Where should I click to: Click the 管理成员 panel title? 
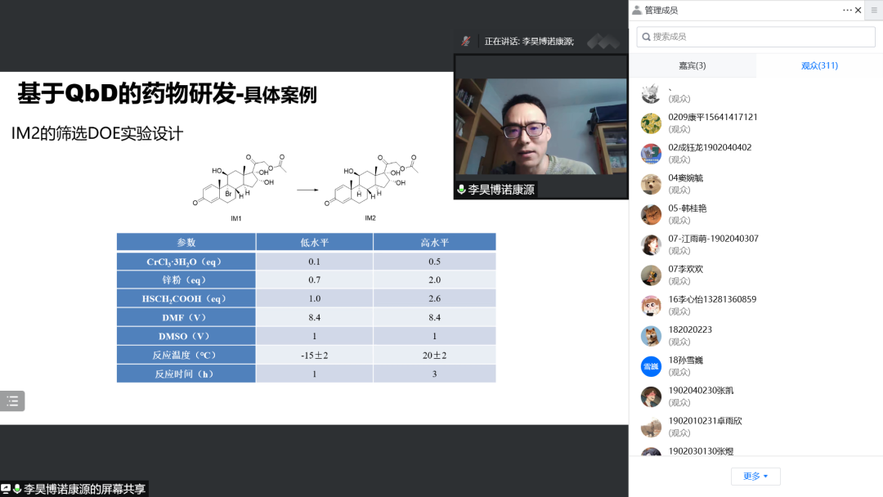(661, 11)
